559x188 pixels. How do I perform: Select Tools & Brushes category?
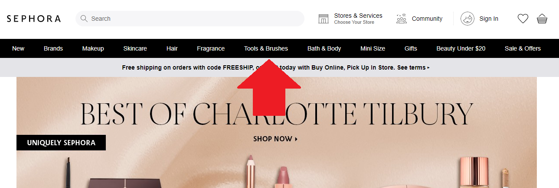pos(266,48)
